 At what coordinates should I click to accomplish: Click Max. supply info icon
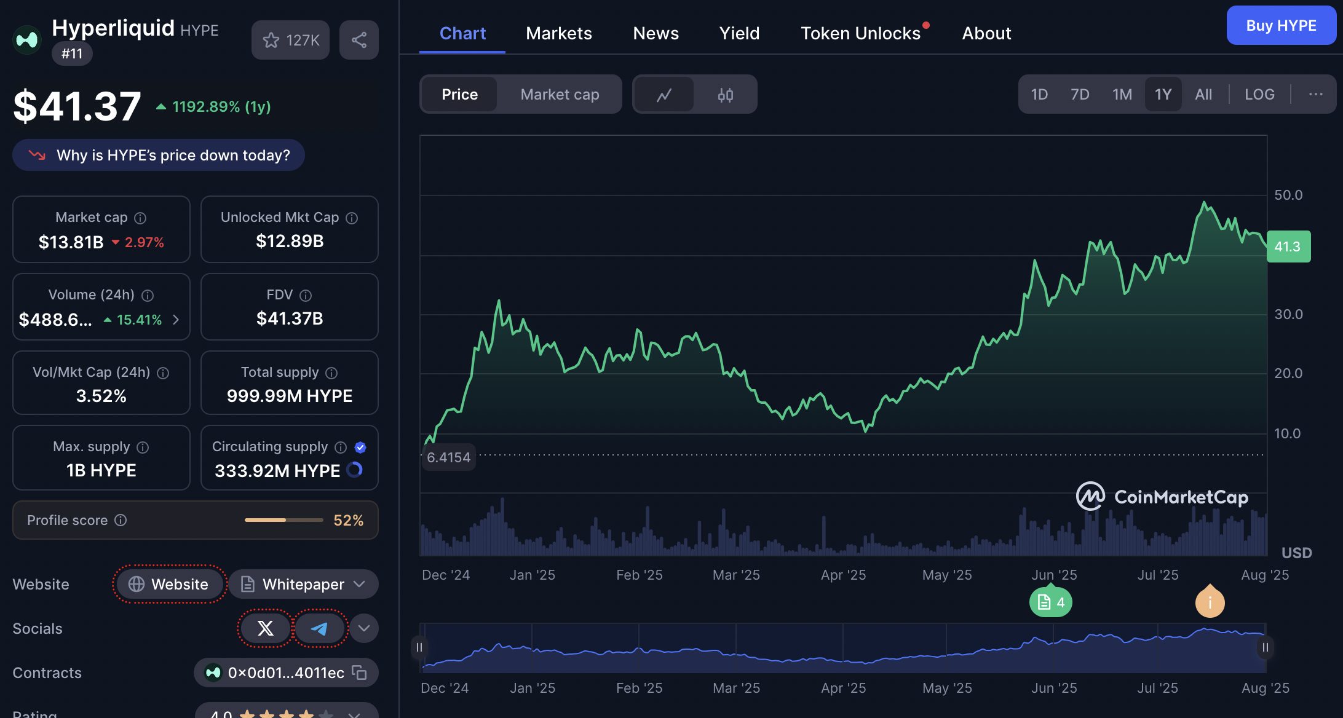[143, 448]
